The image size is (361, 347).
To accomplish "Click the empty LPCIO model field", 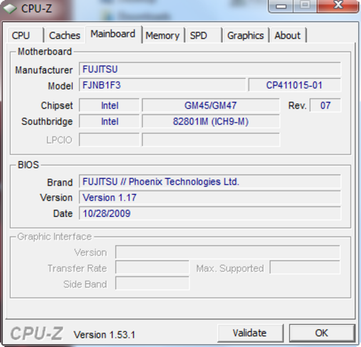I will (x=211, y=140).
